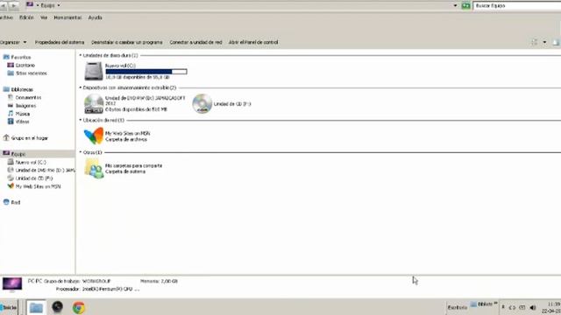Open view options dropdown arrow

(544, 42)
